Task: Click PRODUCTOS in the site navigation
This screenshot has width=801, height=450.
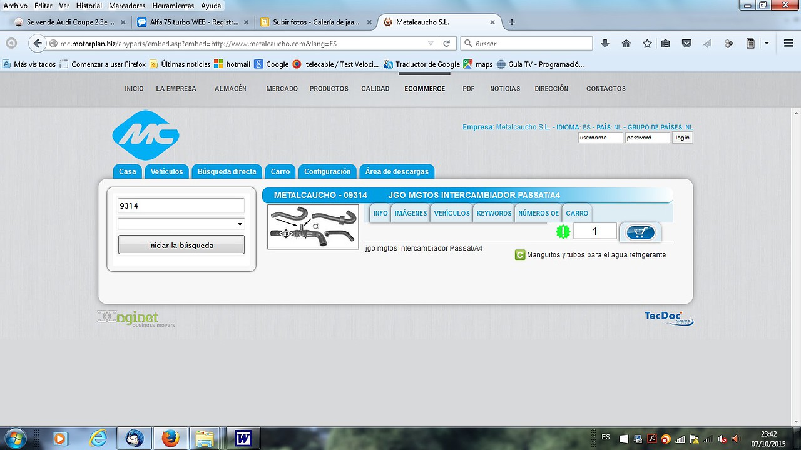Action: coord(329,89)
